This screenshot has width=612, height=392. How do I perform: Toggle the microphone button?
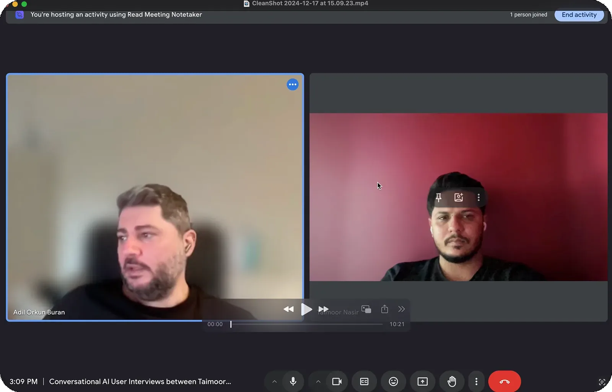[x=293, y=381]
